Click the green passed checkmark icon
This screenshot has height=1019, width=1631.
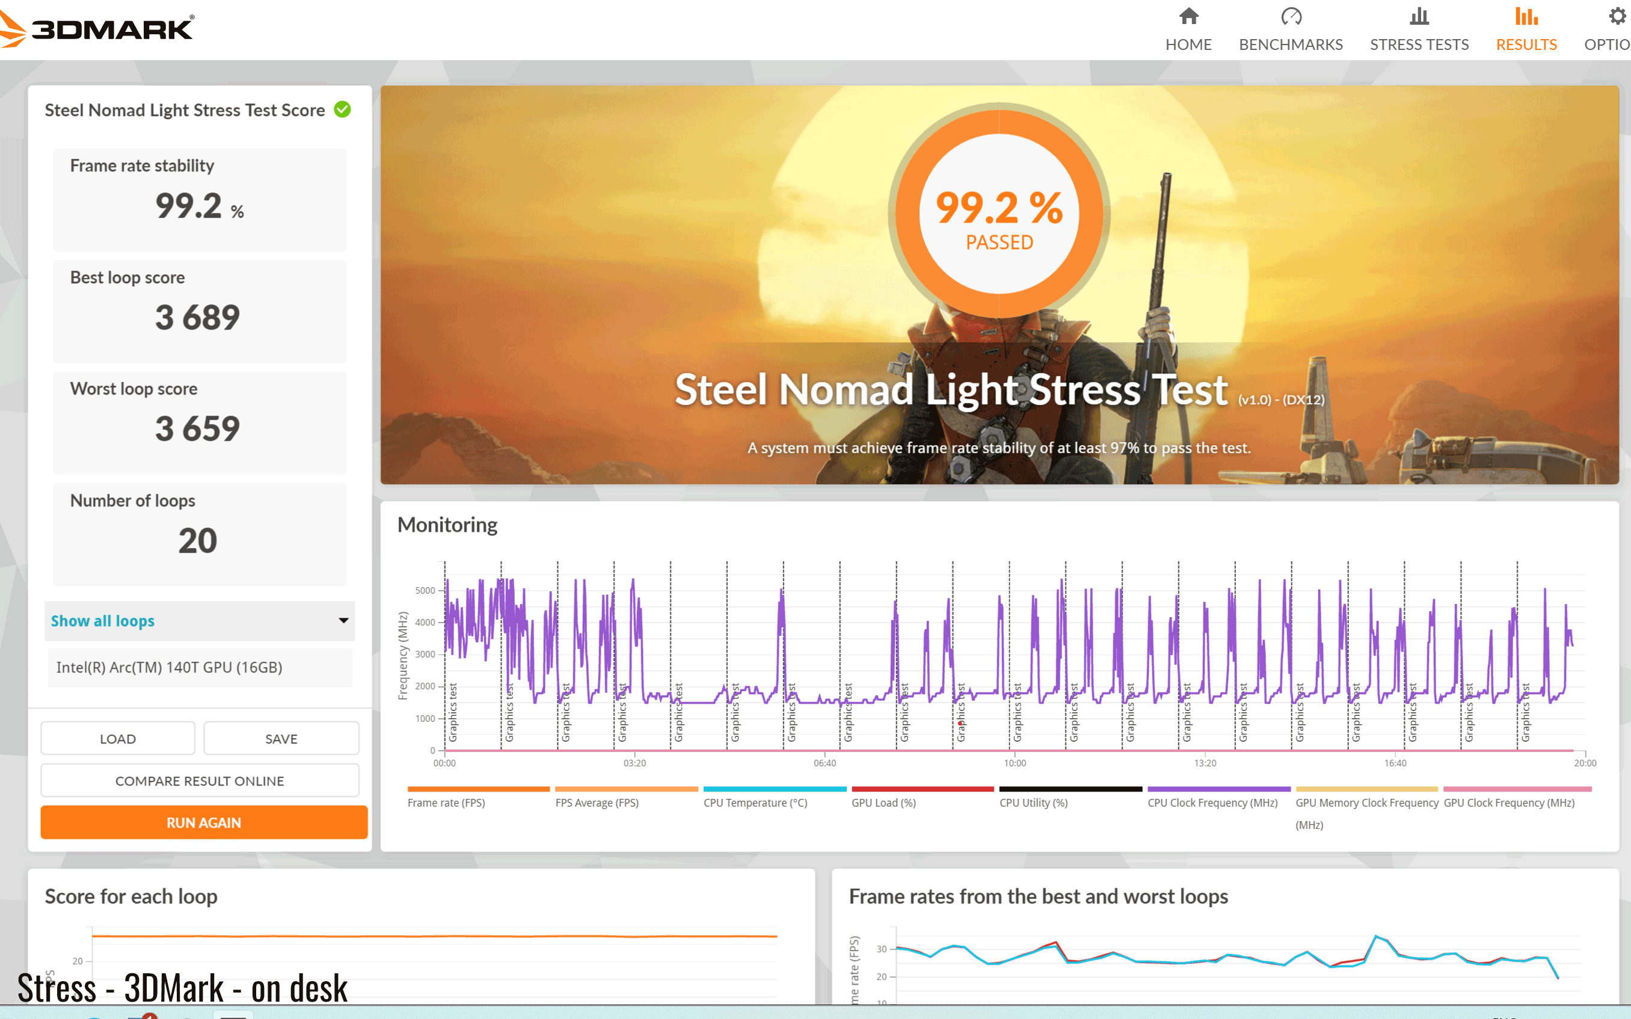[343, 109]
